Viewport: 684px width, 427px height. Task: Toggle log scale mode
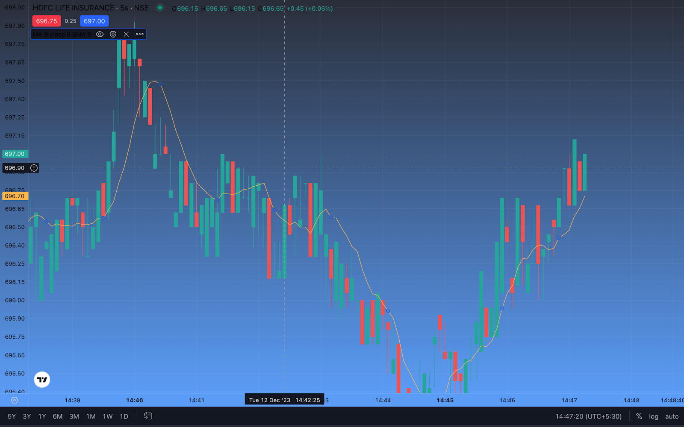pos(654,416)
